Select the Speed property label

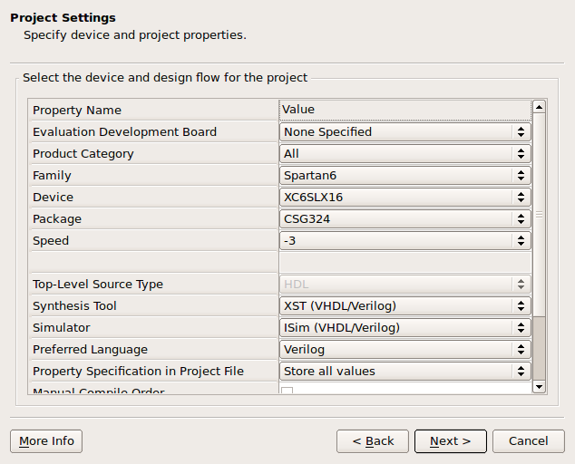(x=51, y=241)
